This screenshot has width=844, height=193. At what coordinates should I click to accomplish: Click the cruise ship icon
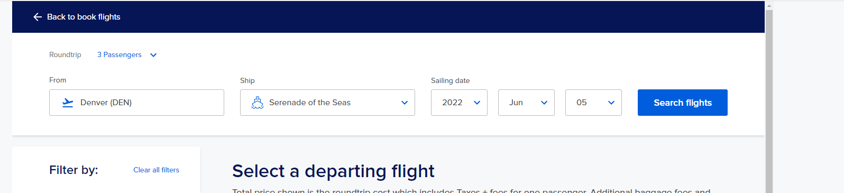click(x=258, y=103)
